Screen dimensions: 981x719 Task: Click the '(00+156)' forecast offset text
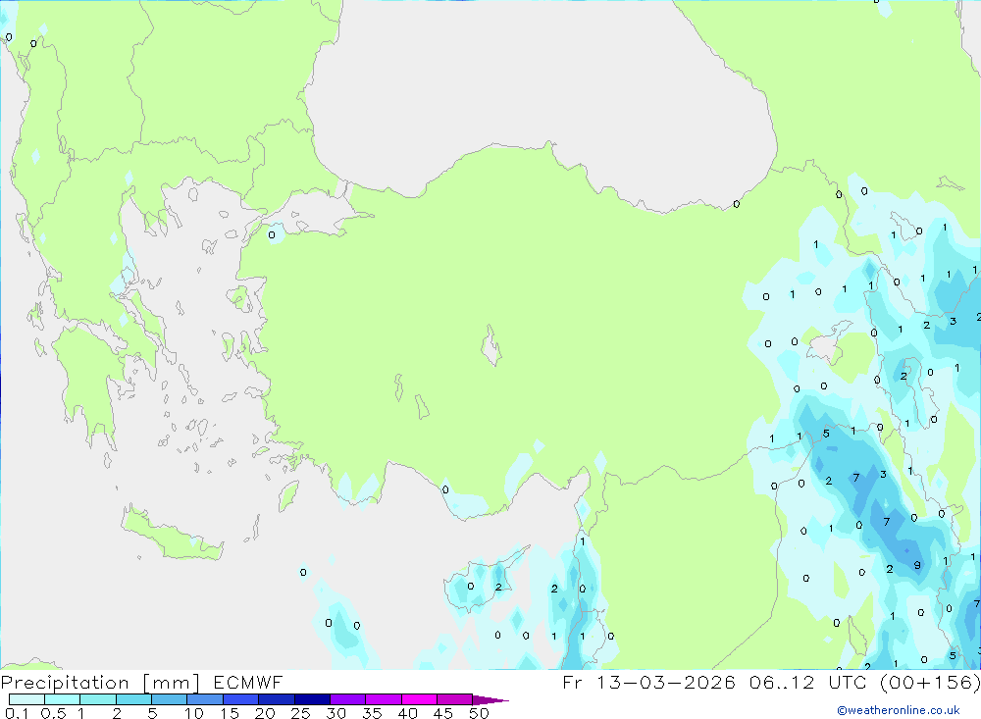[x=930, y=682]
